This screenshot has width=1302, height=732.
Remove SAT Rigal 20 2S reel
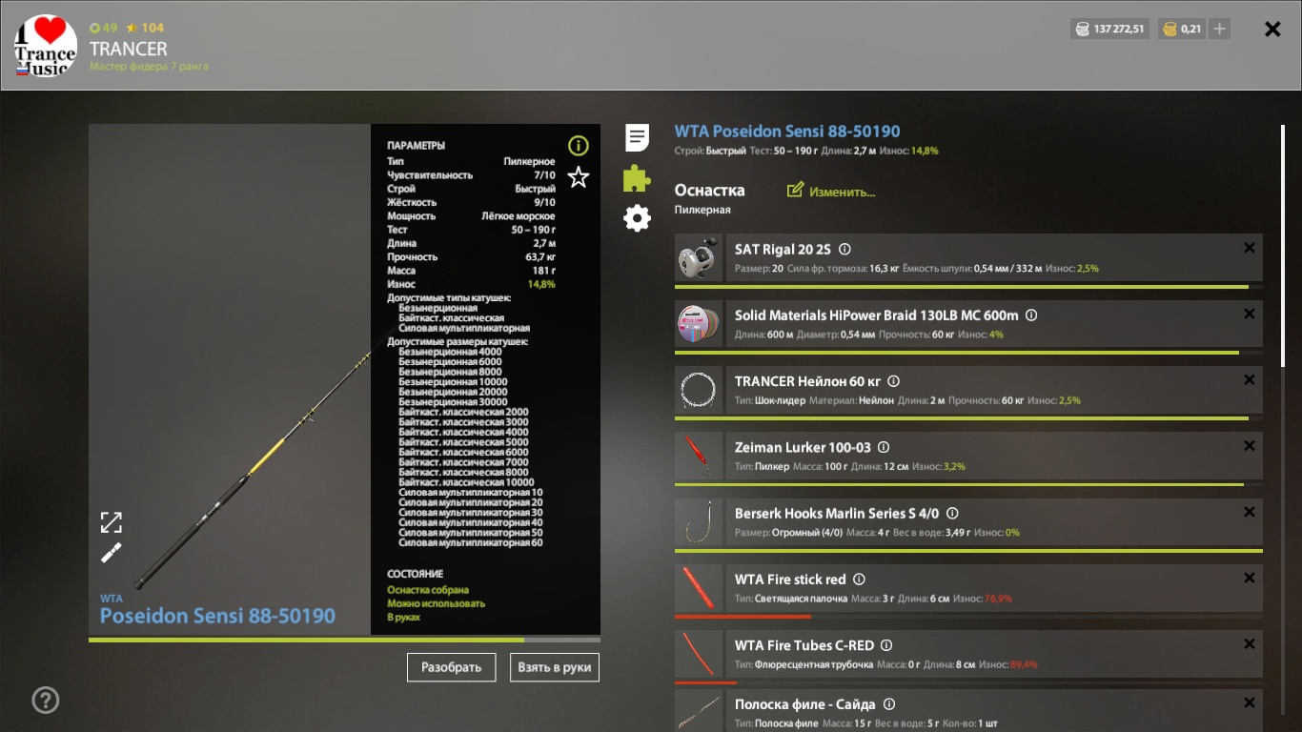[1250, 248]
